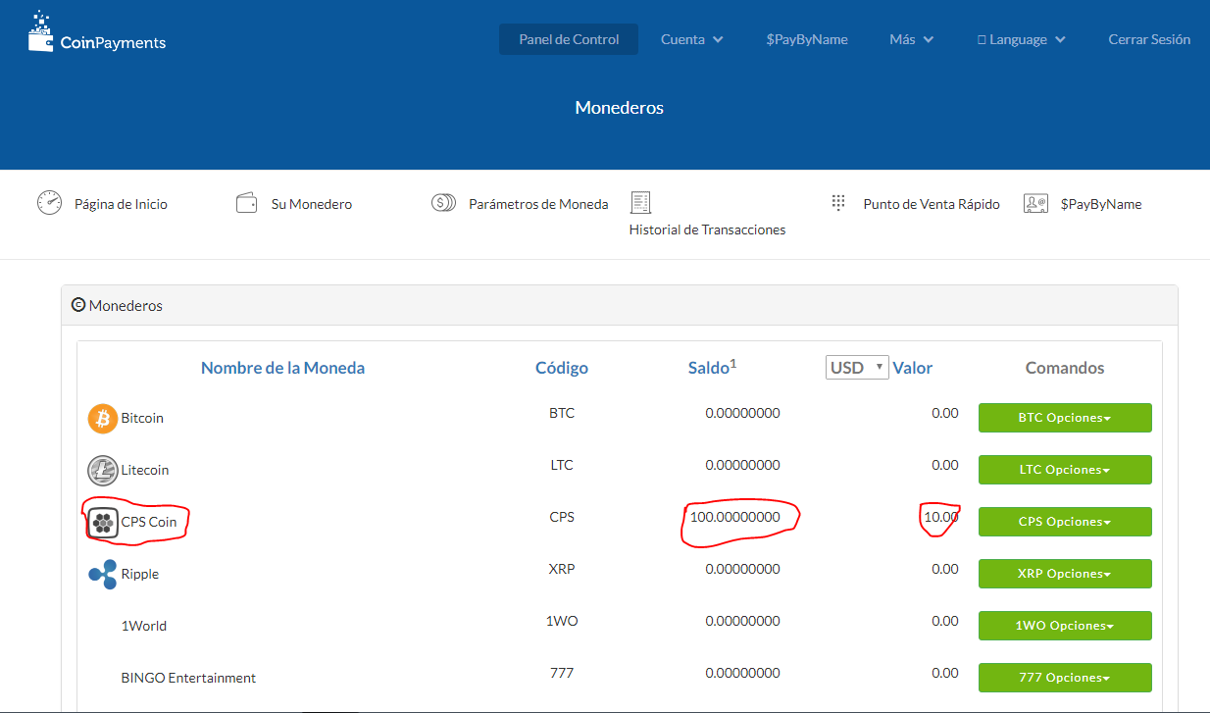Open the Language selector menu
Viewport: 1210px width, 713px height.
[1022, 39]
